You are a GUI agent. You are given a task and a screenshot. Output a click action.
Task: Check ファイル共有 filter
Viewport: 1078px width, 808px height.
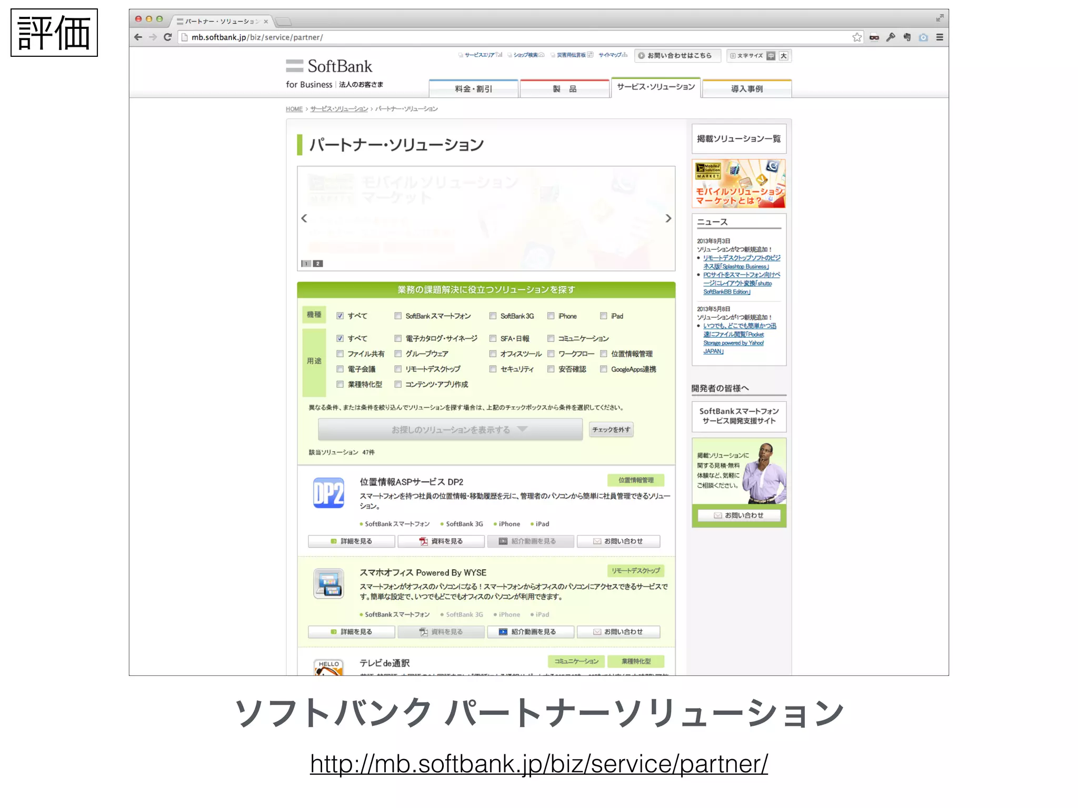point(340,354)
